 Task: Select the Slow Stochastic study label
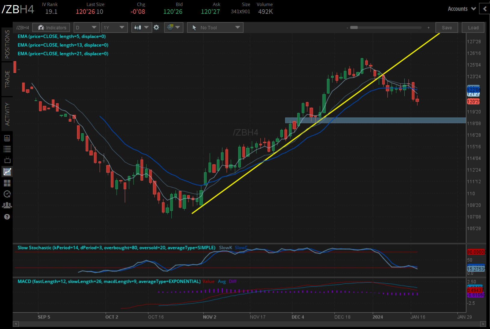pyautogui.click(x=116, y=248)
